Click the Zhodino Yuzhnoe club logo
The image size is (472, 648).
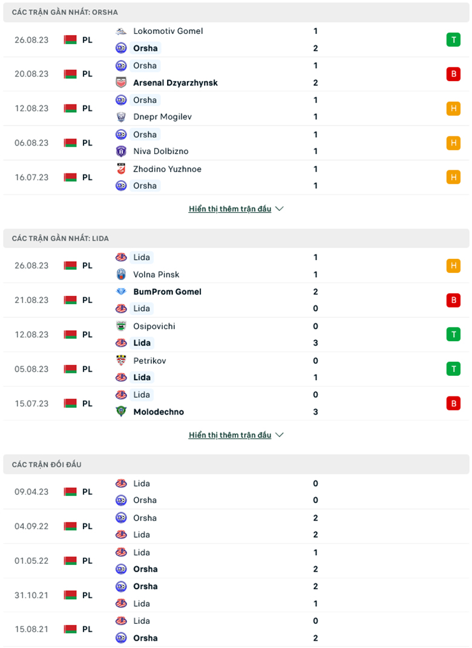coord(121,169)
